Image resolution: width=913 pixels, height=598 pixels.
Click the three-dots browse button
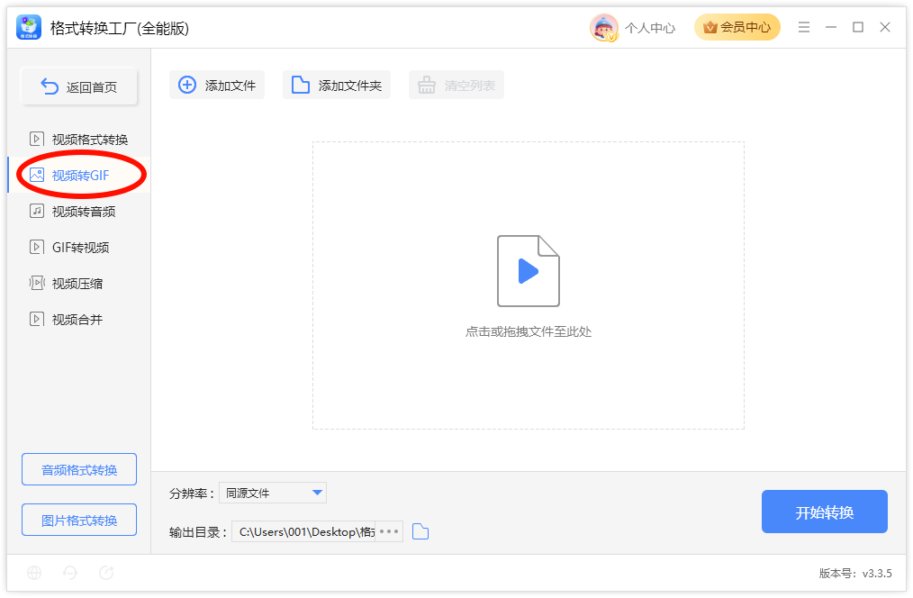click(389, 531)
